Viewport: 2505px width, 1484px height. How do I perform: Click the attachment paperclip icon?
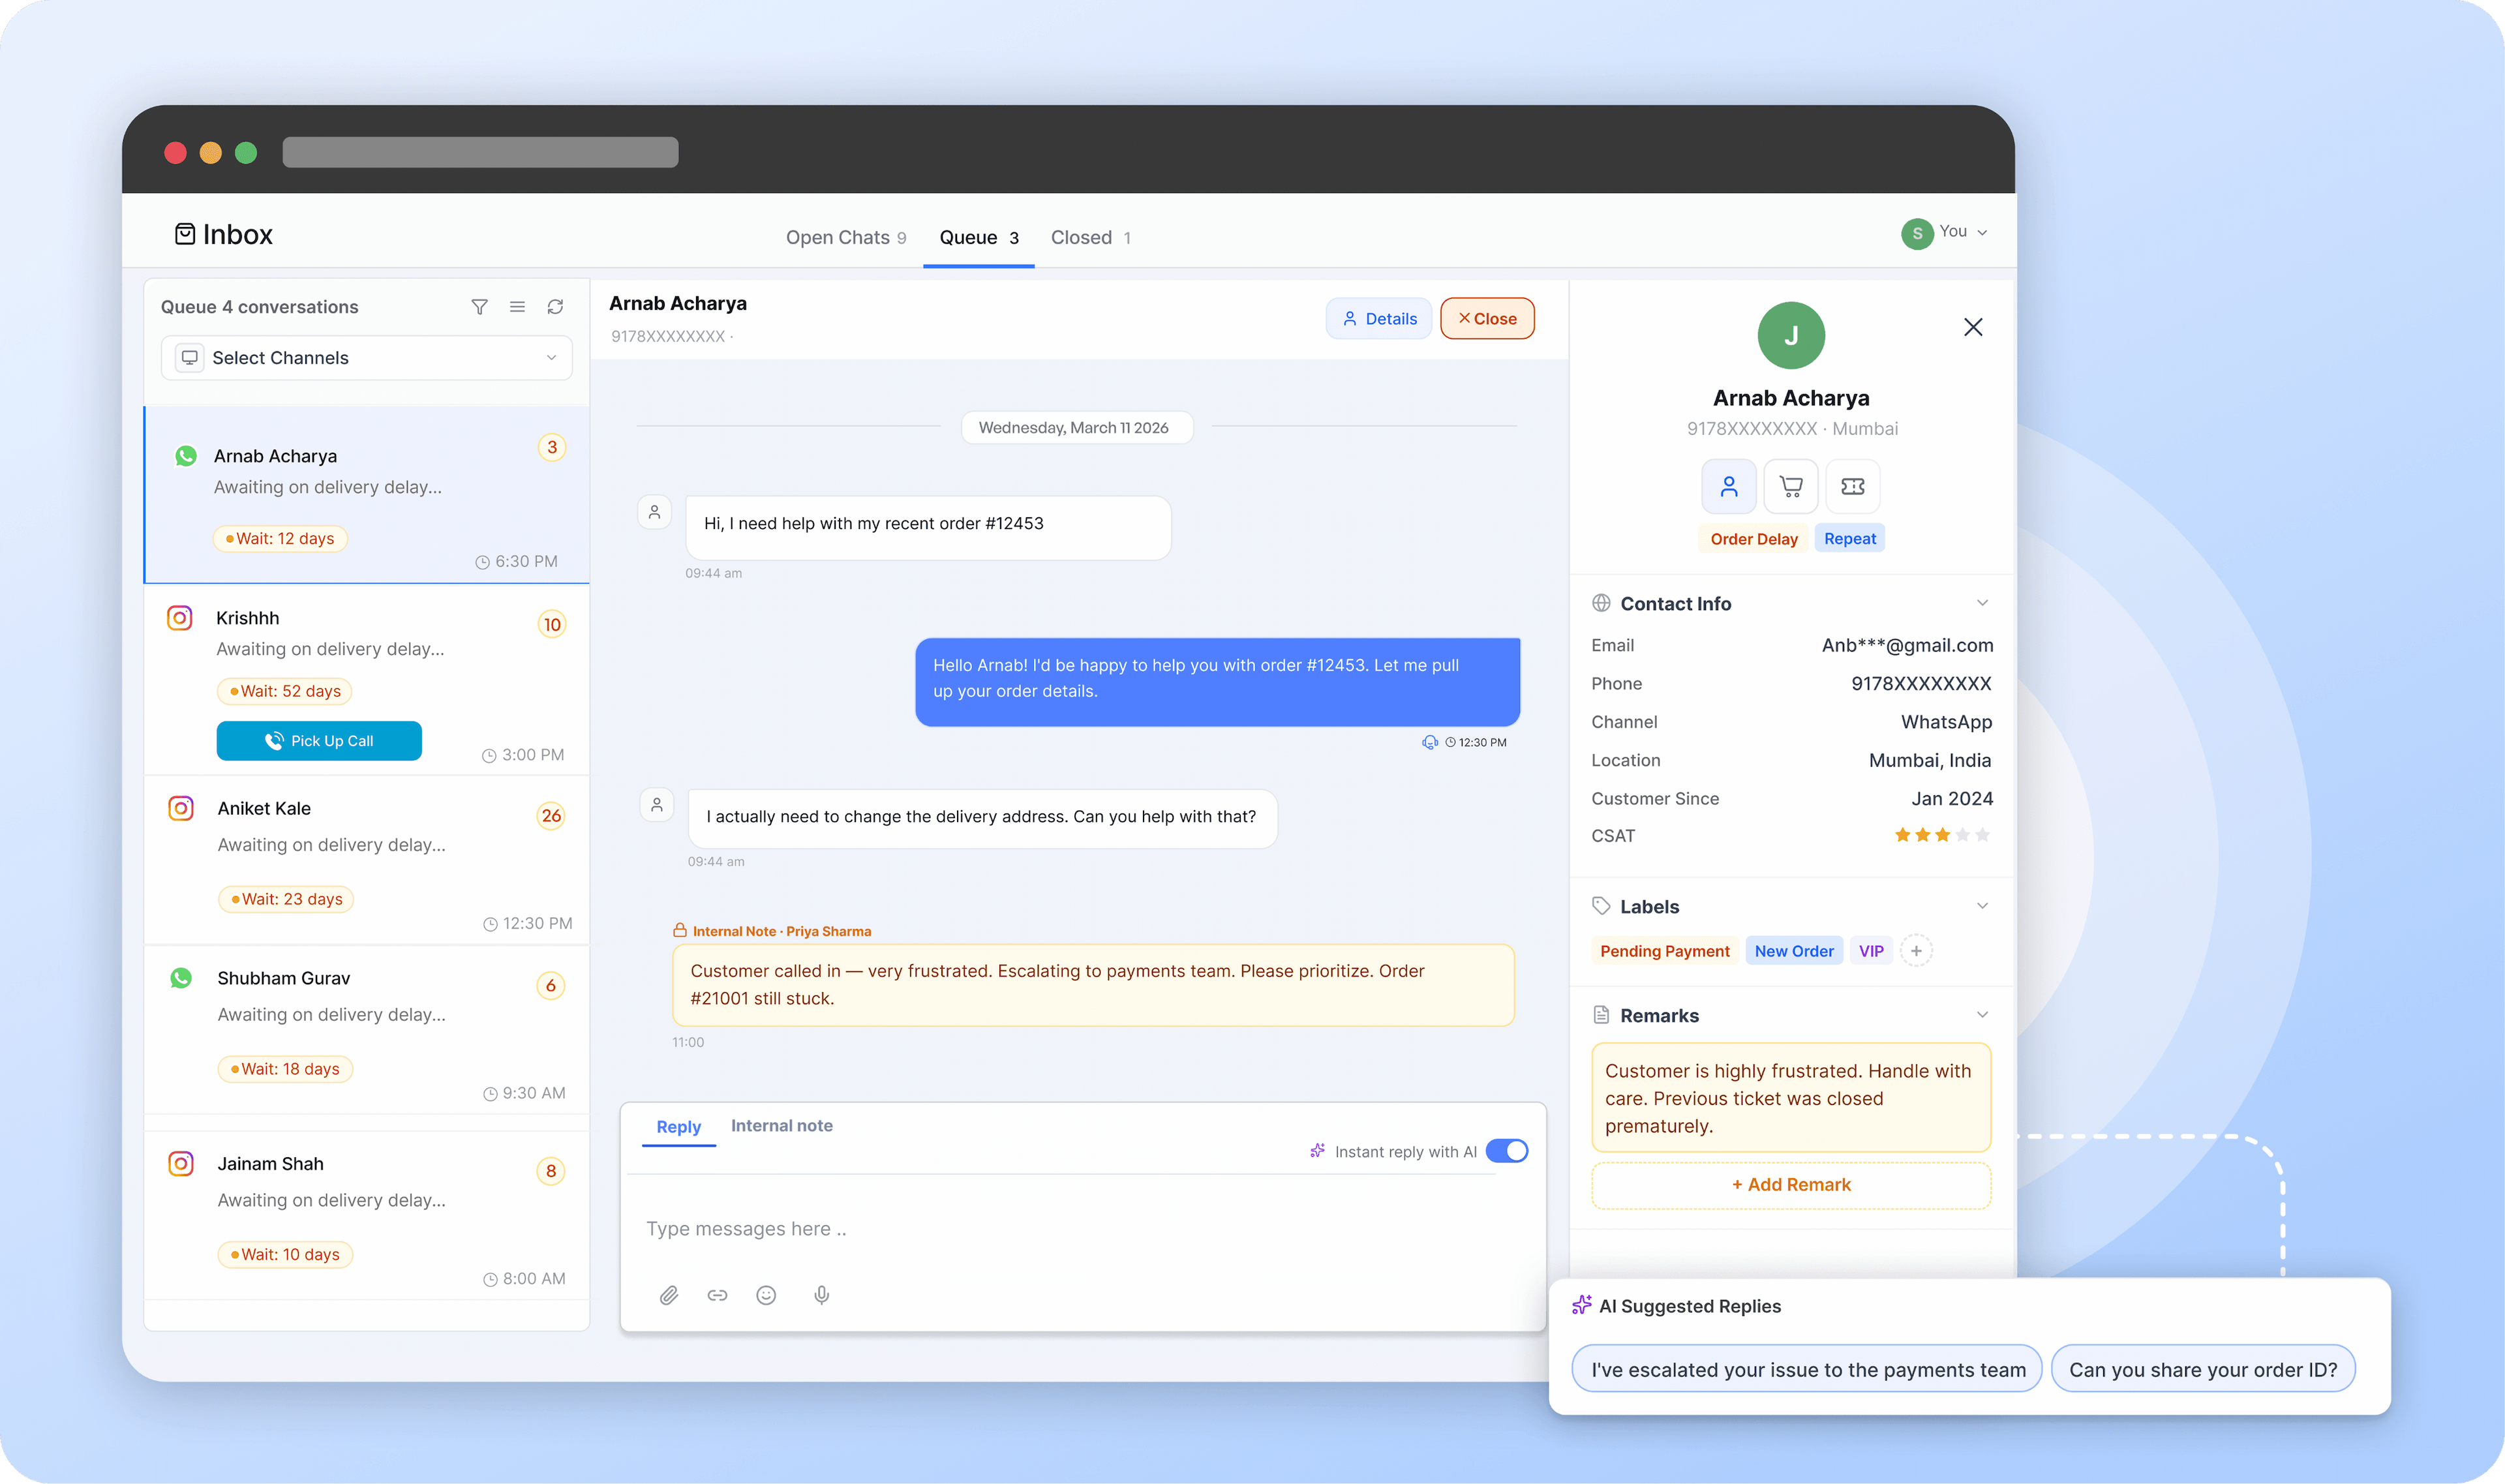click(x=669, y=1295)
